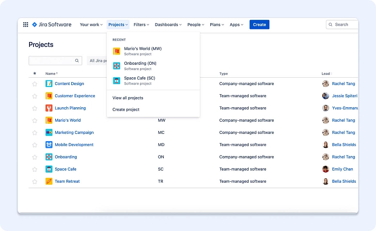Viewport: 376px width, 231px height.
Task: Click the Mobile Development project icon
Action: (49, 144)
